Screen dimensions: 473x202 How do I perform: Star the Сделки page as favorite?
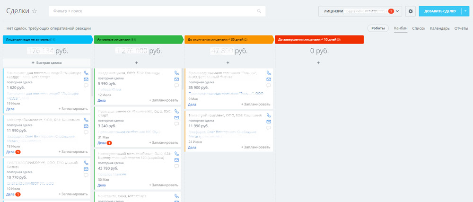(34, 11)
